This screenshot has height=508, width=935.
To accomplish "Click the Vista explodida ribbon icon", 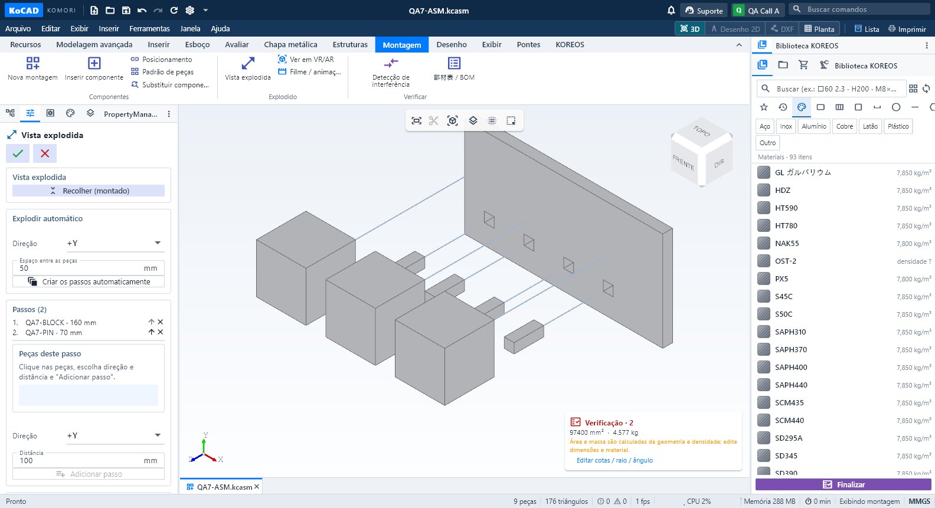I will (x=248, y=63).
